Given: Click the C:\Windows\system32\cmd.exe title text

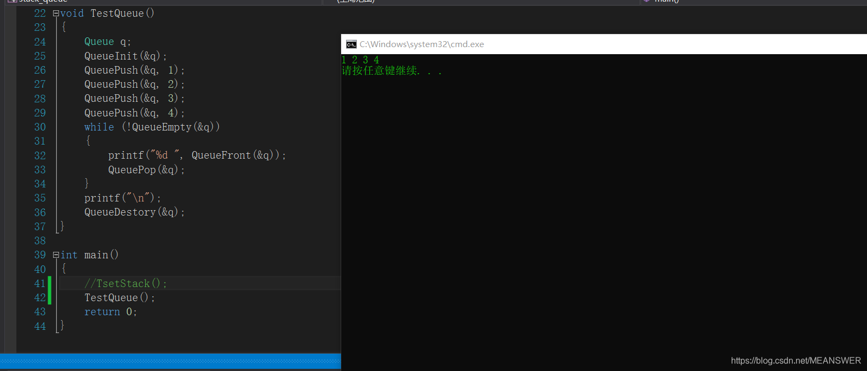Looking at the screenshot, I should [x=422, y=44].
